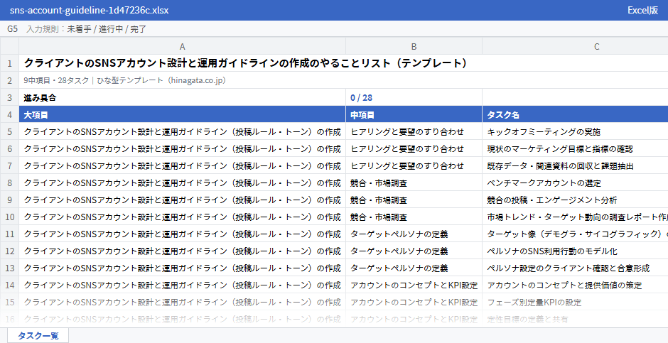
Task: Click the '9中項目・28タスク' subtitle cell
Action: (x=343, y=80)
